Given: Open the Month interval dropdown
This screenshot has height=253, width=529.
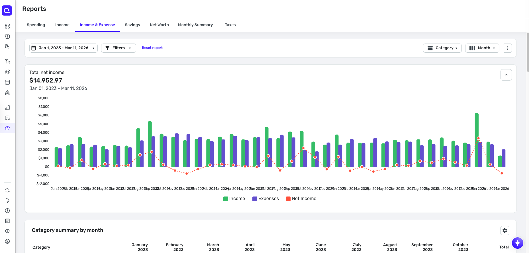Looking at the screenshot, I should point(482,48).
